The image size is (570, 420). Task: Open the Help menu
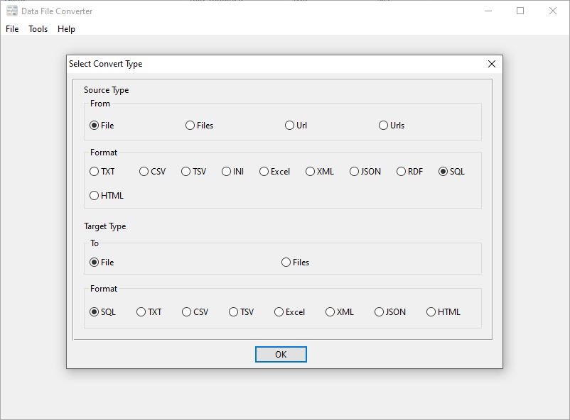pyautogui.click(x=66, y=29)
